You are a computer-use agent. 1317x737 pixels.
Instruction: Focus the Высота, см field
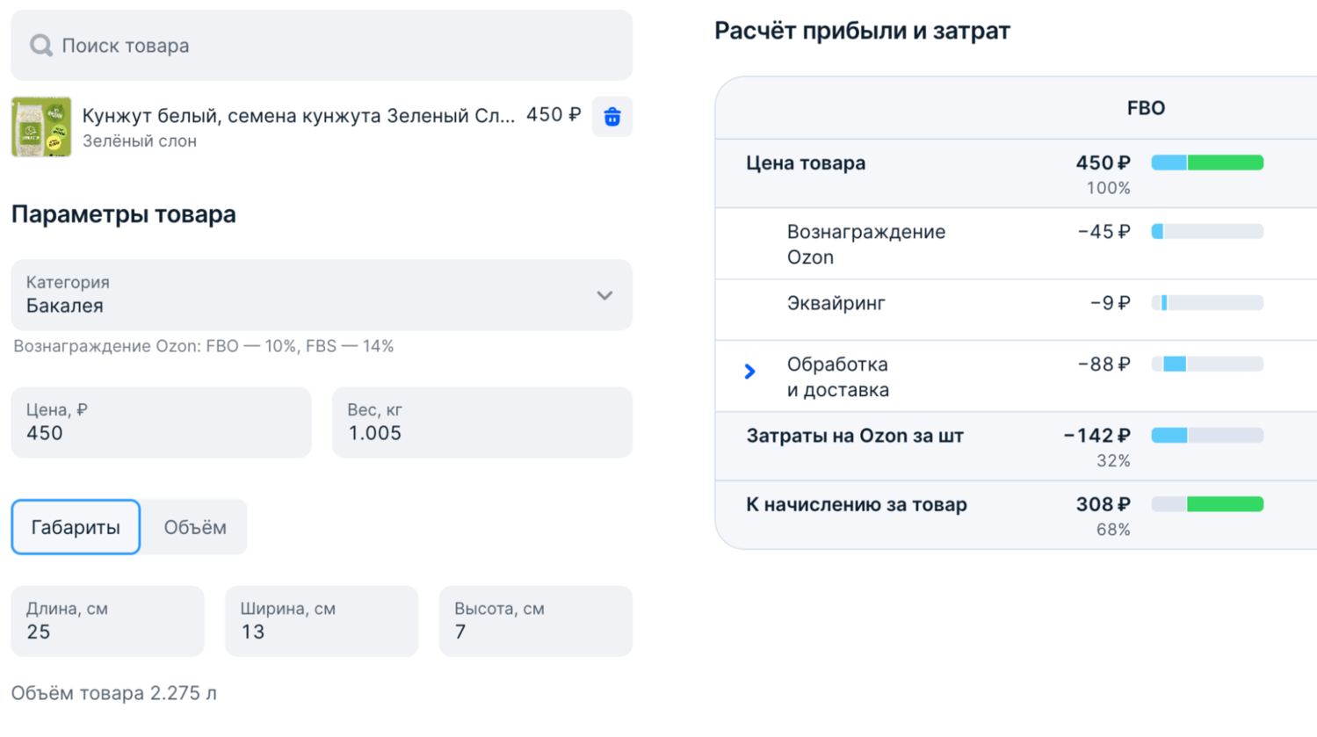[535, 621]
